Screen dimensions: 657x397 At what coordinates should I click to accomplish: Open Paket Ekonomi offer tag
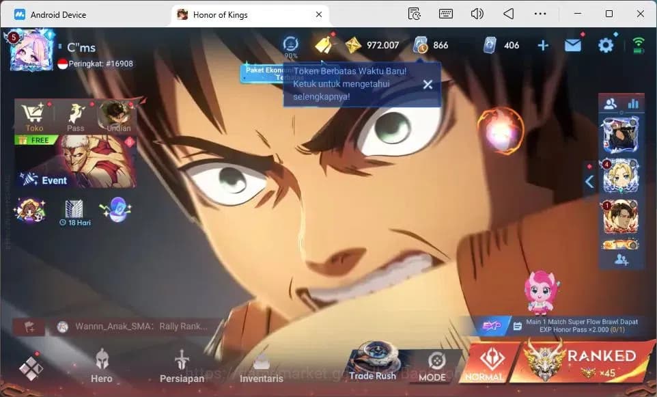coord(262,73)
